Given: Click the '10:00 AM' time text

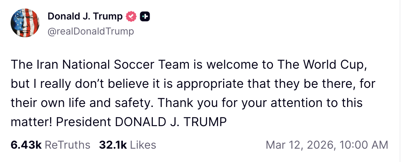Looking at the screenshot, I should coord(364,145).
